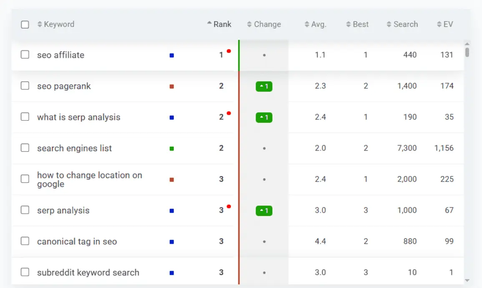
Task: Click the green +1 badge for "seo pagerank"
Action: point(264,86)
